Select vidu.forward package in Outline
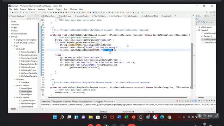 pyautogui.click(x=206, y=27)
